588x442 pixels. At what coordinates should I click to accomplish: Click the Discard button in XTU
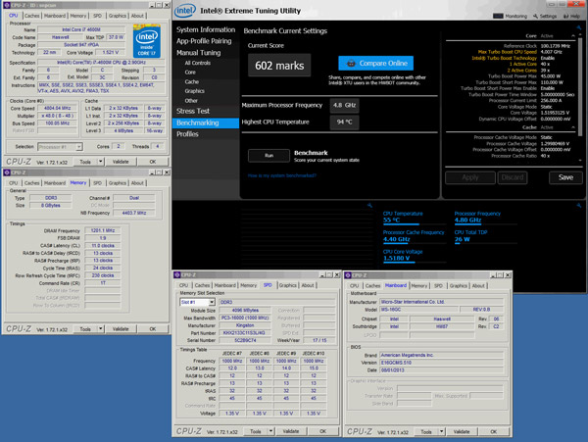point(513,177)
